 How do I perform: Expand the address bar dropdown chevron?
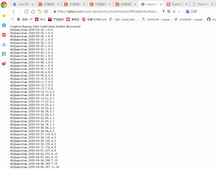coord(179,11)
